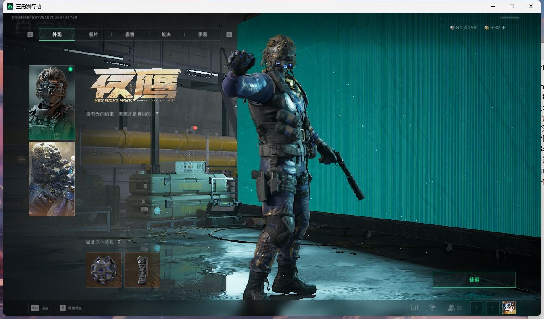Select the 处决 tab
This screenshot has height=319, width=544.
tap(166, 34)
